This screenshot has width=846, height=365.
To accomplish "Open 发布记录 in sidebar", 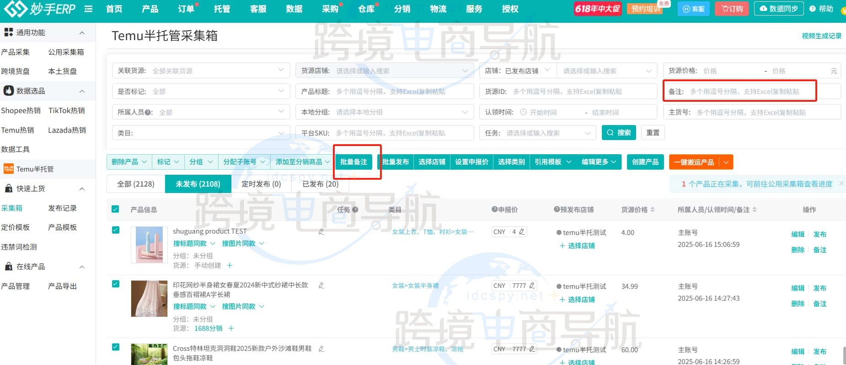I will point(63,208).
